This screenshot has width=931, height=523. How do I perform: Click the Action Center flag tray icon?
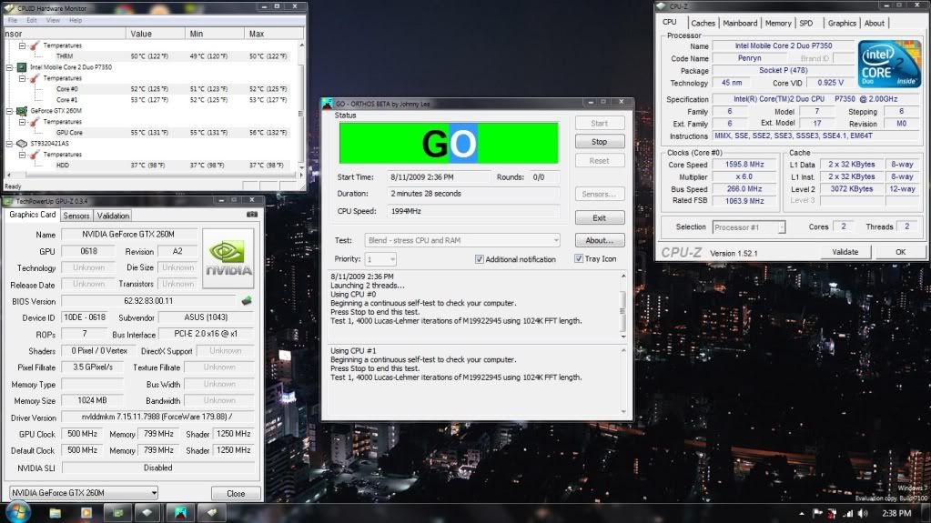click(817, 513)
